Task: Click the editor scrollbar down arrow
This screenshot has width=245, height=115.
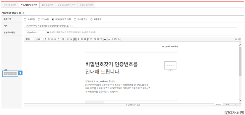Action: (240, 100)
